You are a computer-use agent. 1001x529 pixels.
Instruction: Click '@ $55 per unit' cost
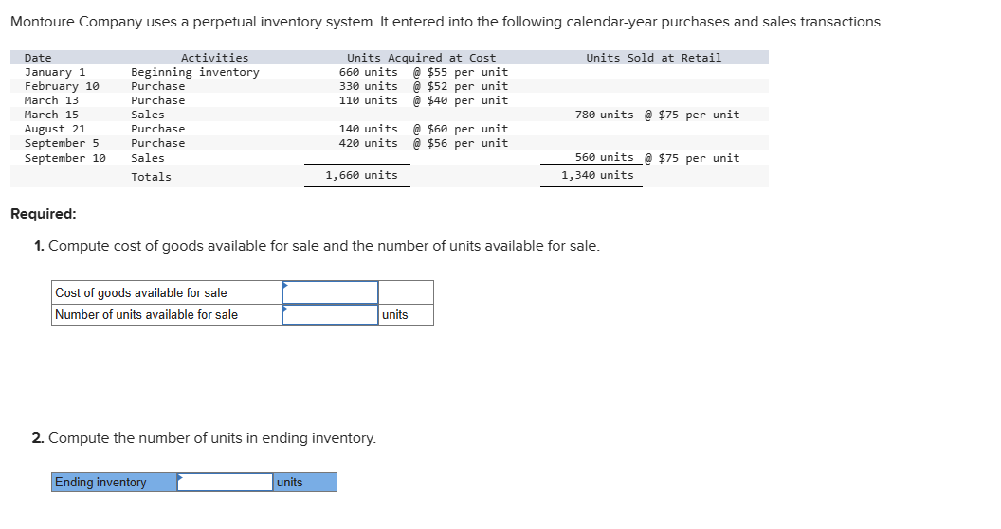(461, 72)
